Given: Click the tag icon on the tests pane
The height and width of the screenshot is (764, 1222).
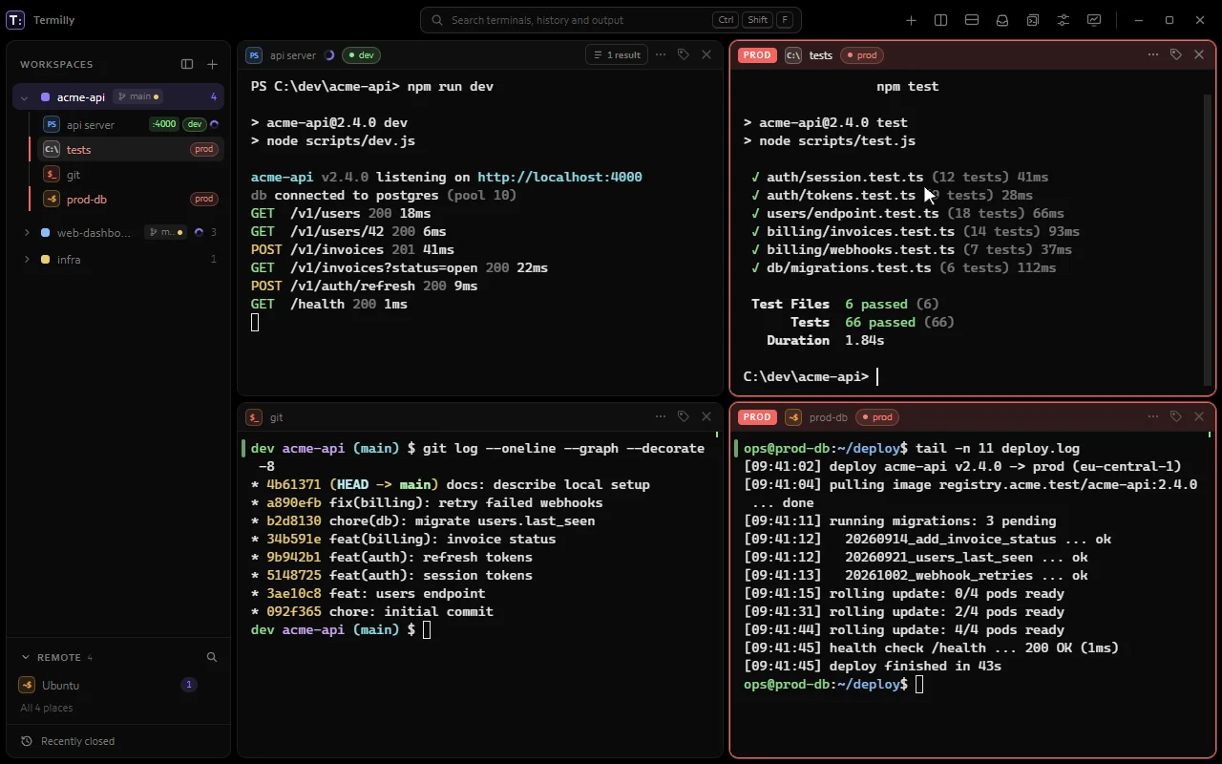Looking at the screenshot, I should (1176, 54).
